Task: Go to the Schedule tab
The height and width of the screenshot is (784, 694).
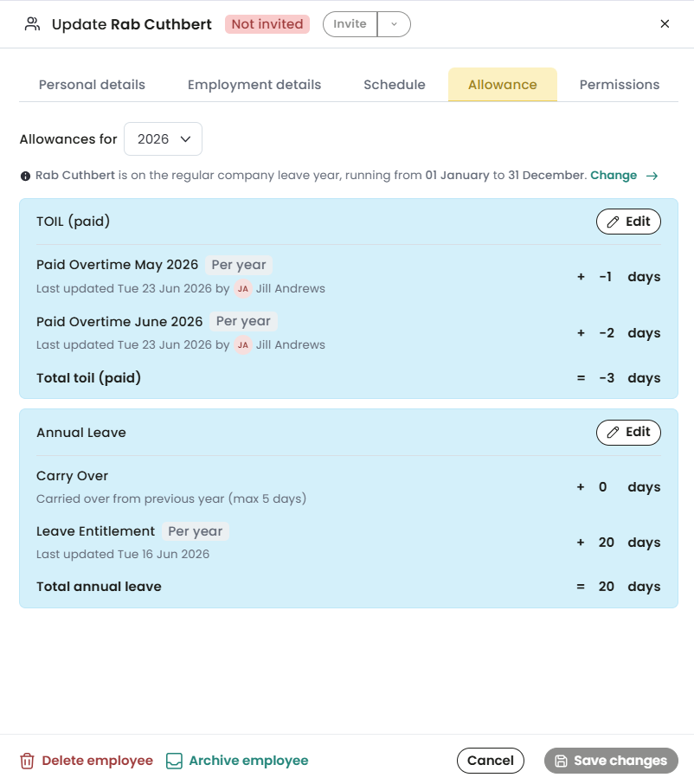Action: point(394,85)
